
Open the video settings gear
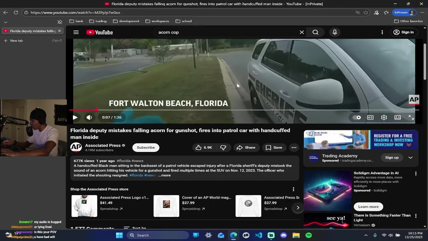384,117
